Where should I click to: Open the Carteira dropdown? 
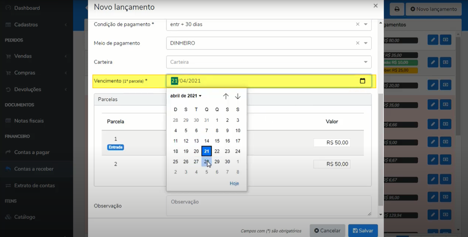tap(366, 62)
